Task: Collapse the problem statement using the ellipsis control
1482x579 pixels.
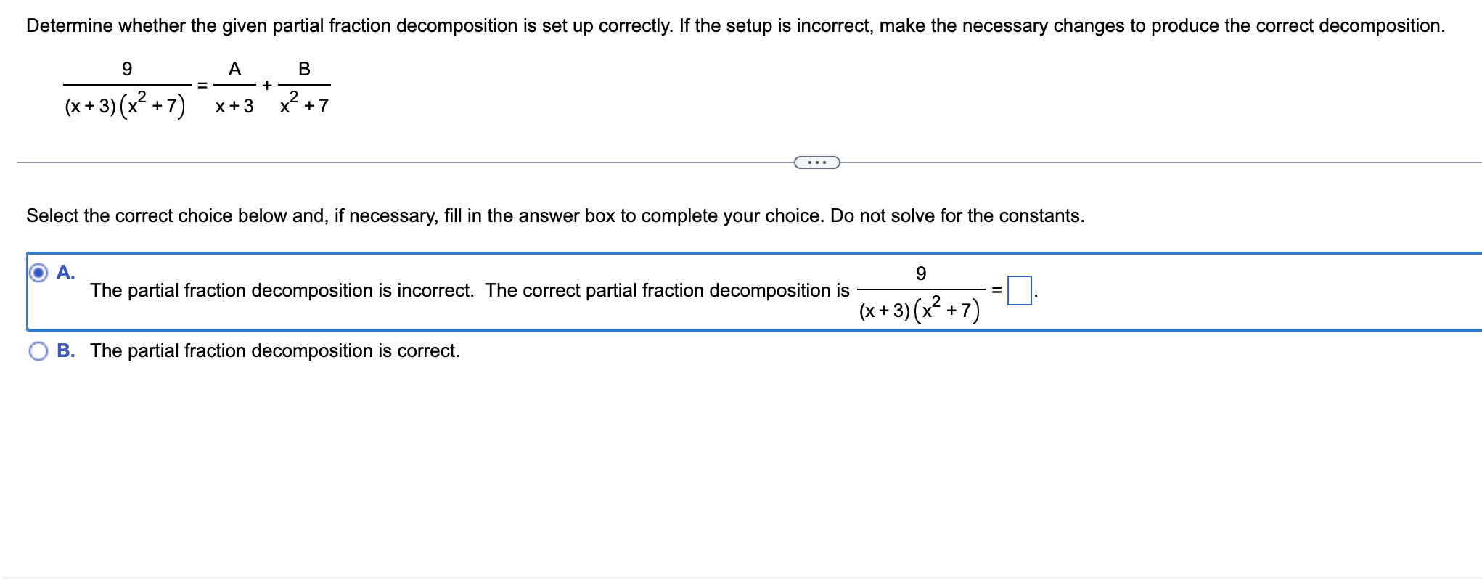Action: tap(816, 162)
